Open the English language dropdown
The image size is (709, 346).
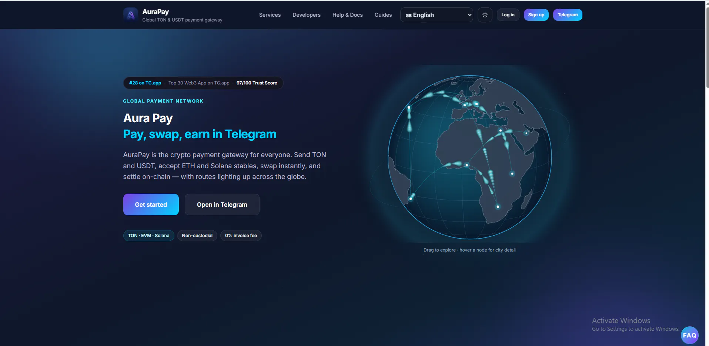point(437,15)
